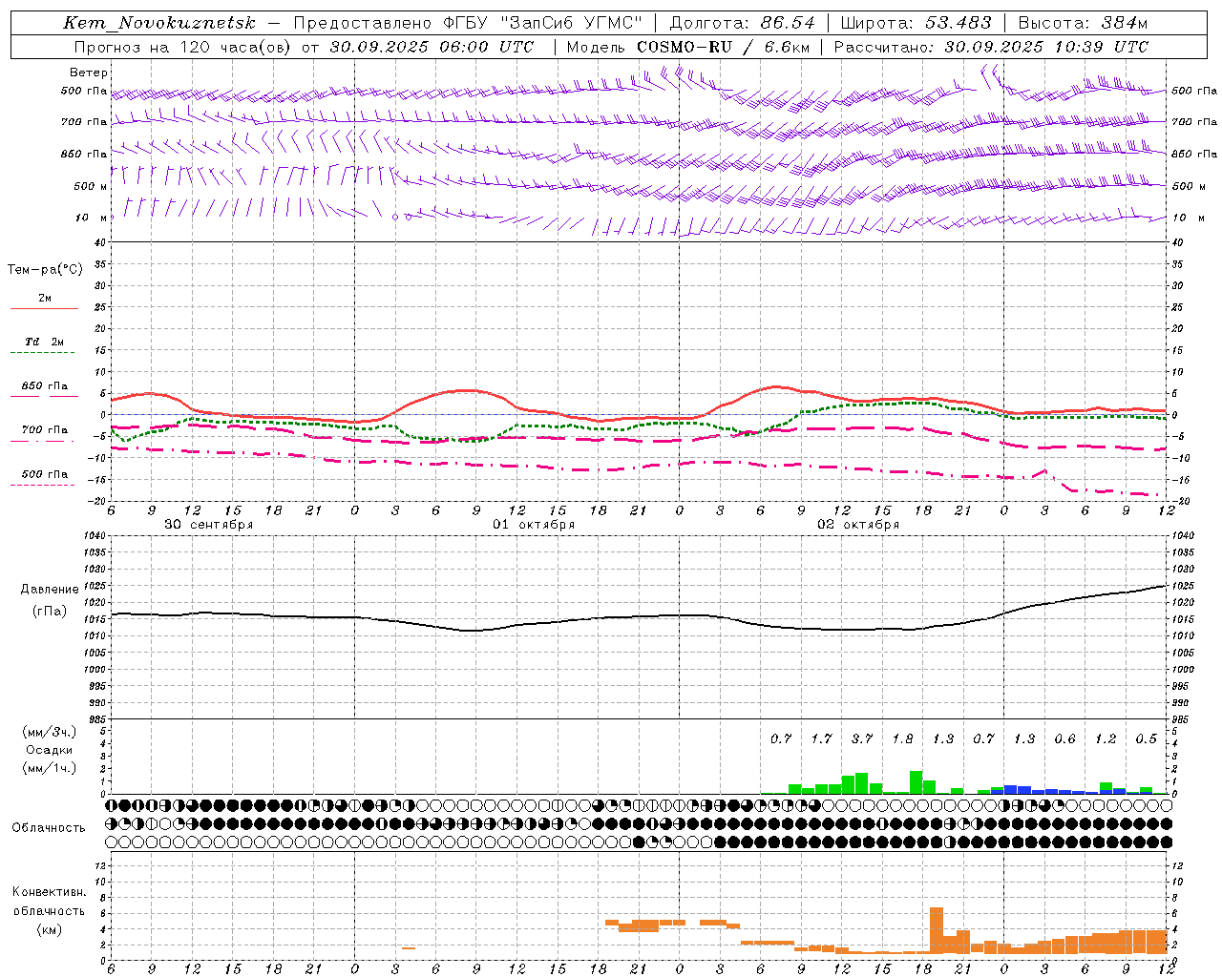Click the "Тем-ра(°C)" temperature panel label

point(45,270)
